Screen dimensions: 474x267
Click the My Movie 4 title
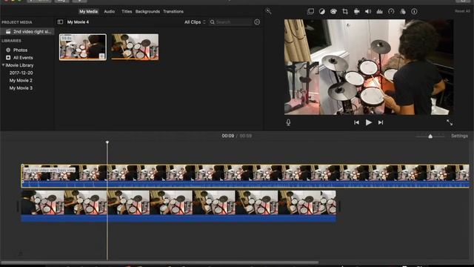click(x=78, y=22)
